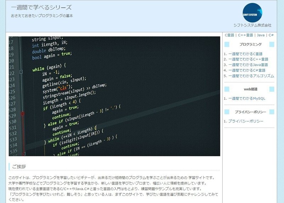284x203 pixels.
Task: Open the C# top navigation link
Action: pos(271,35)
